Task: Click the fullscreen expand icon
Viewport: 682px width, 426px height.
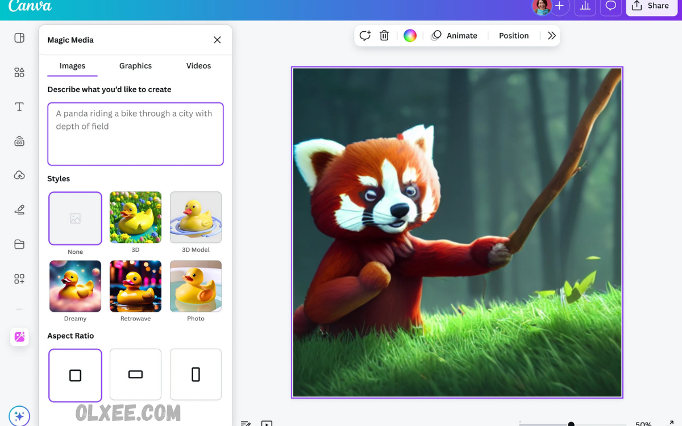Action: (x=669, y=423)
